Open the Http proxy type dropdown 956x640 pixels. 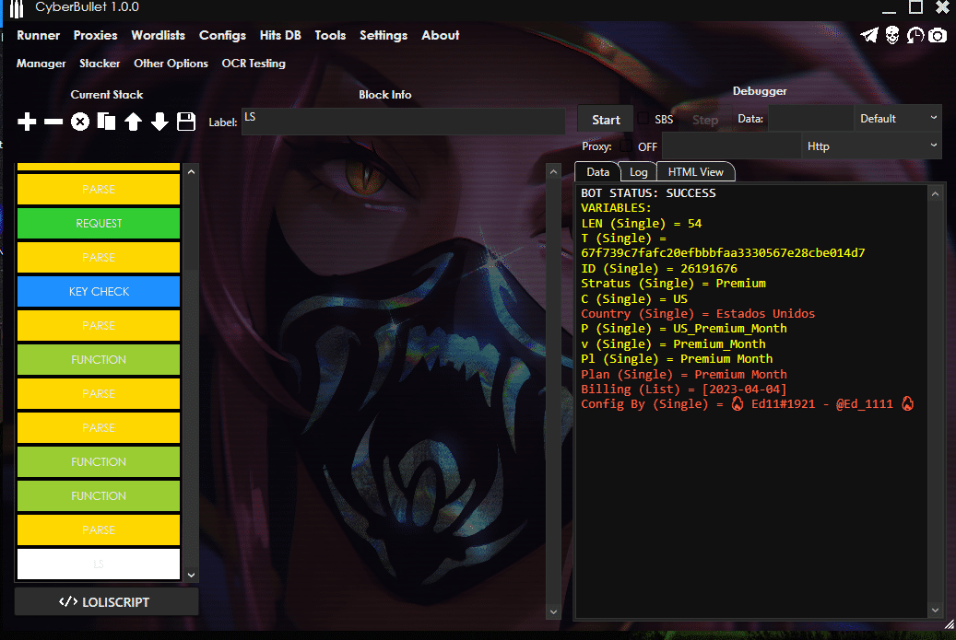[871, 145]
